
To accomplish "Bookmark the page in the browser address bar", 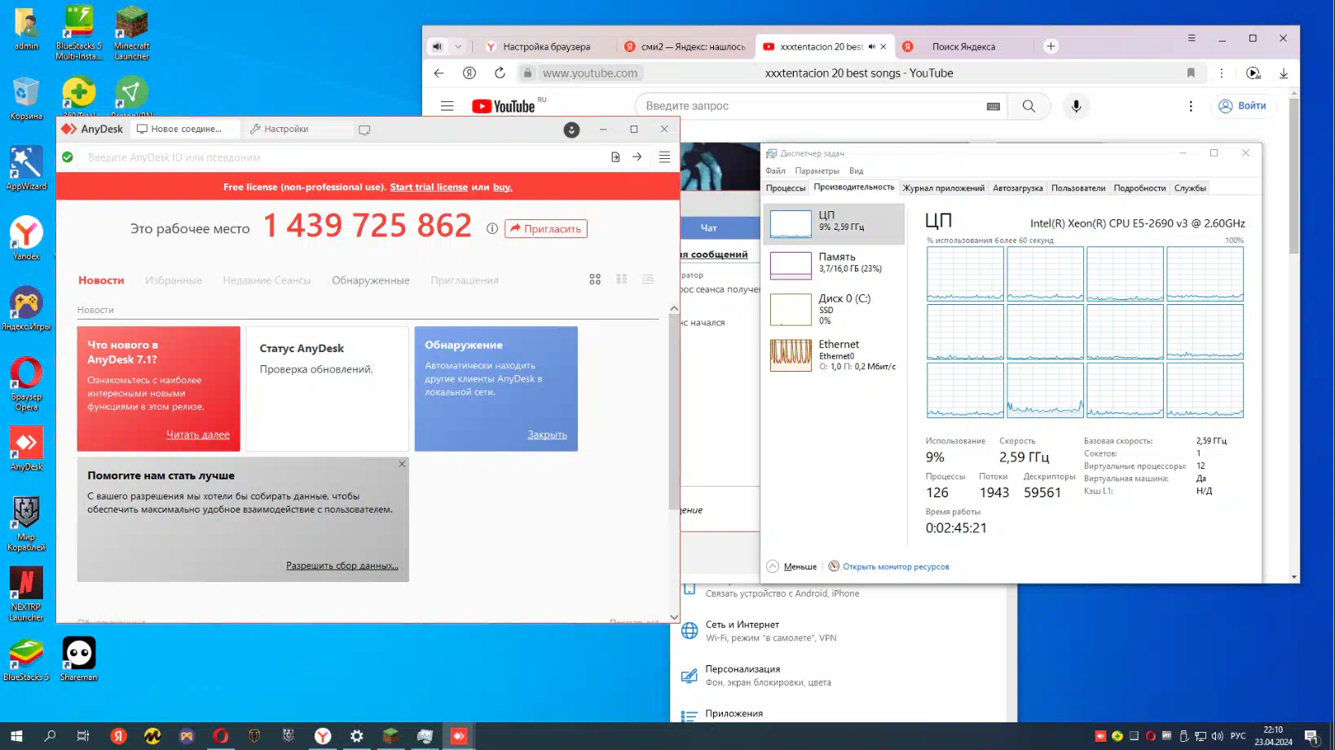I will click(x=1191, y=73).
